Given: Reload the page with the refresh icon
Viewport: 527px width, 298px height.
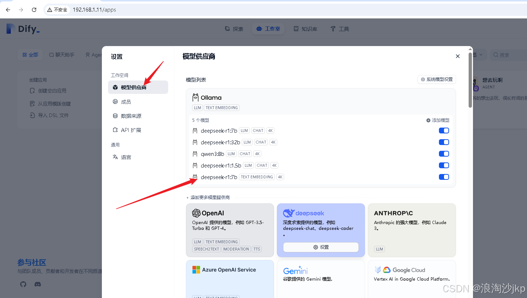Looking at the screenshot, I should pyautogui.click(x=34, y=10).
